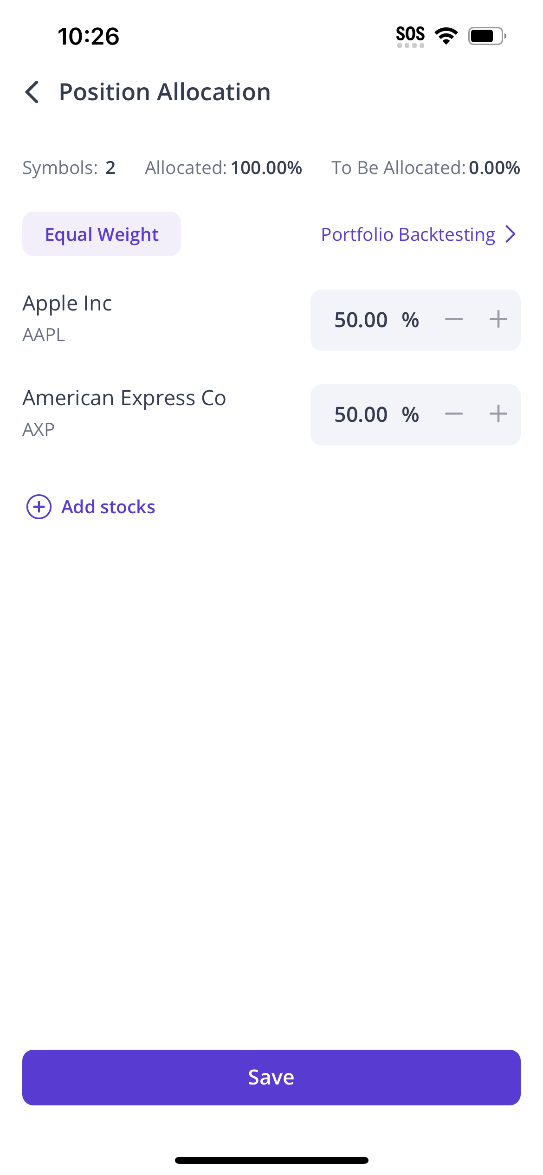Select the American Express Co row name
Screen dimensions: 543x1175
pos(124,398)
